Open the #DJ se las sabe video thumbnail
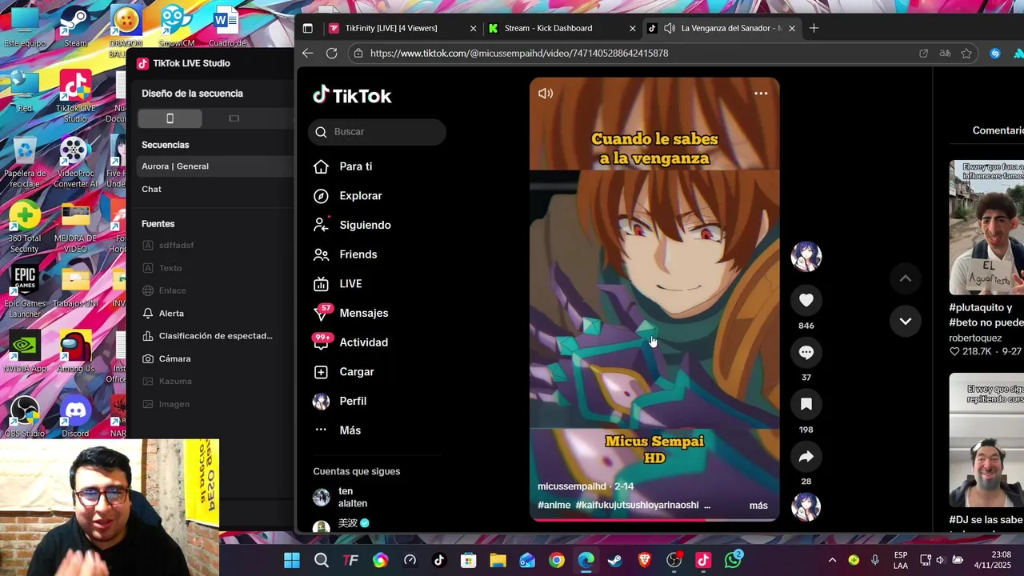This screenshot has width=1024, height=576. (986, 440)
